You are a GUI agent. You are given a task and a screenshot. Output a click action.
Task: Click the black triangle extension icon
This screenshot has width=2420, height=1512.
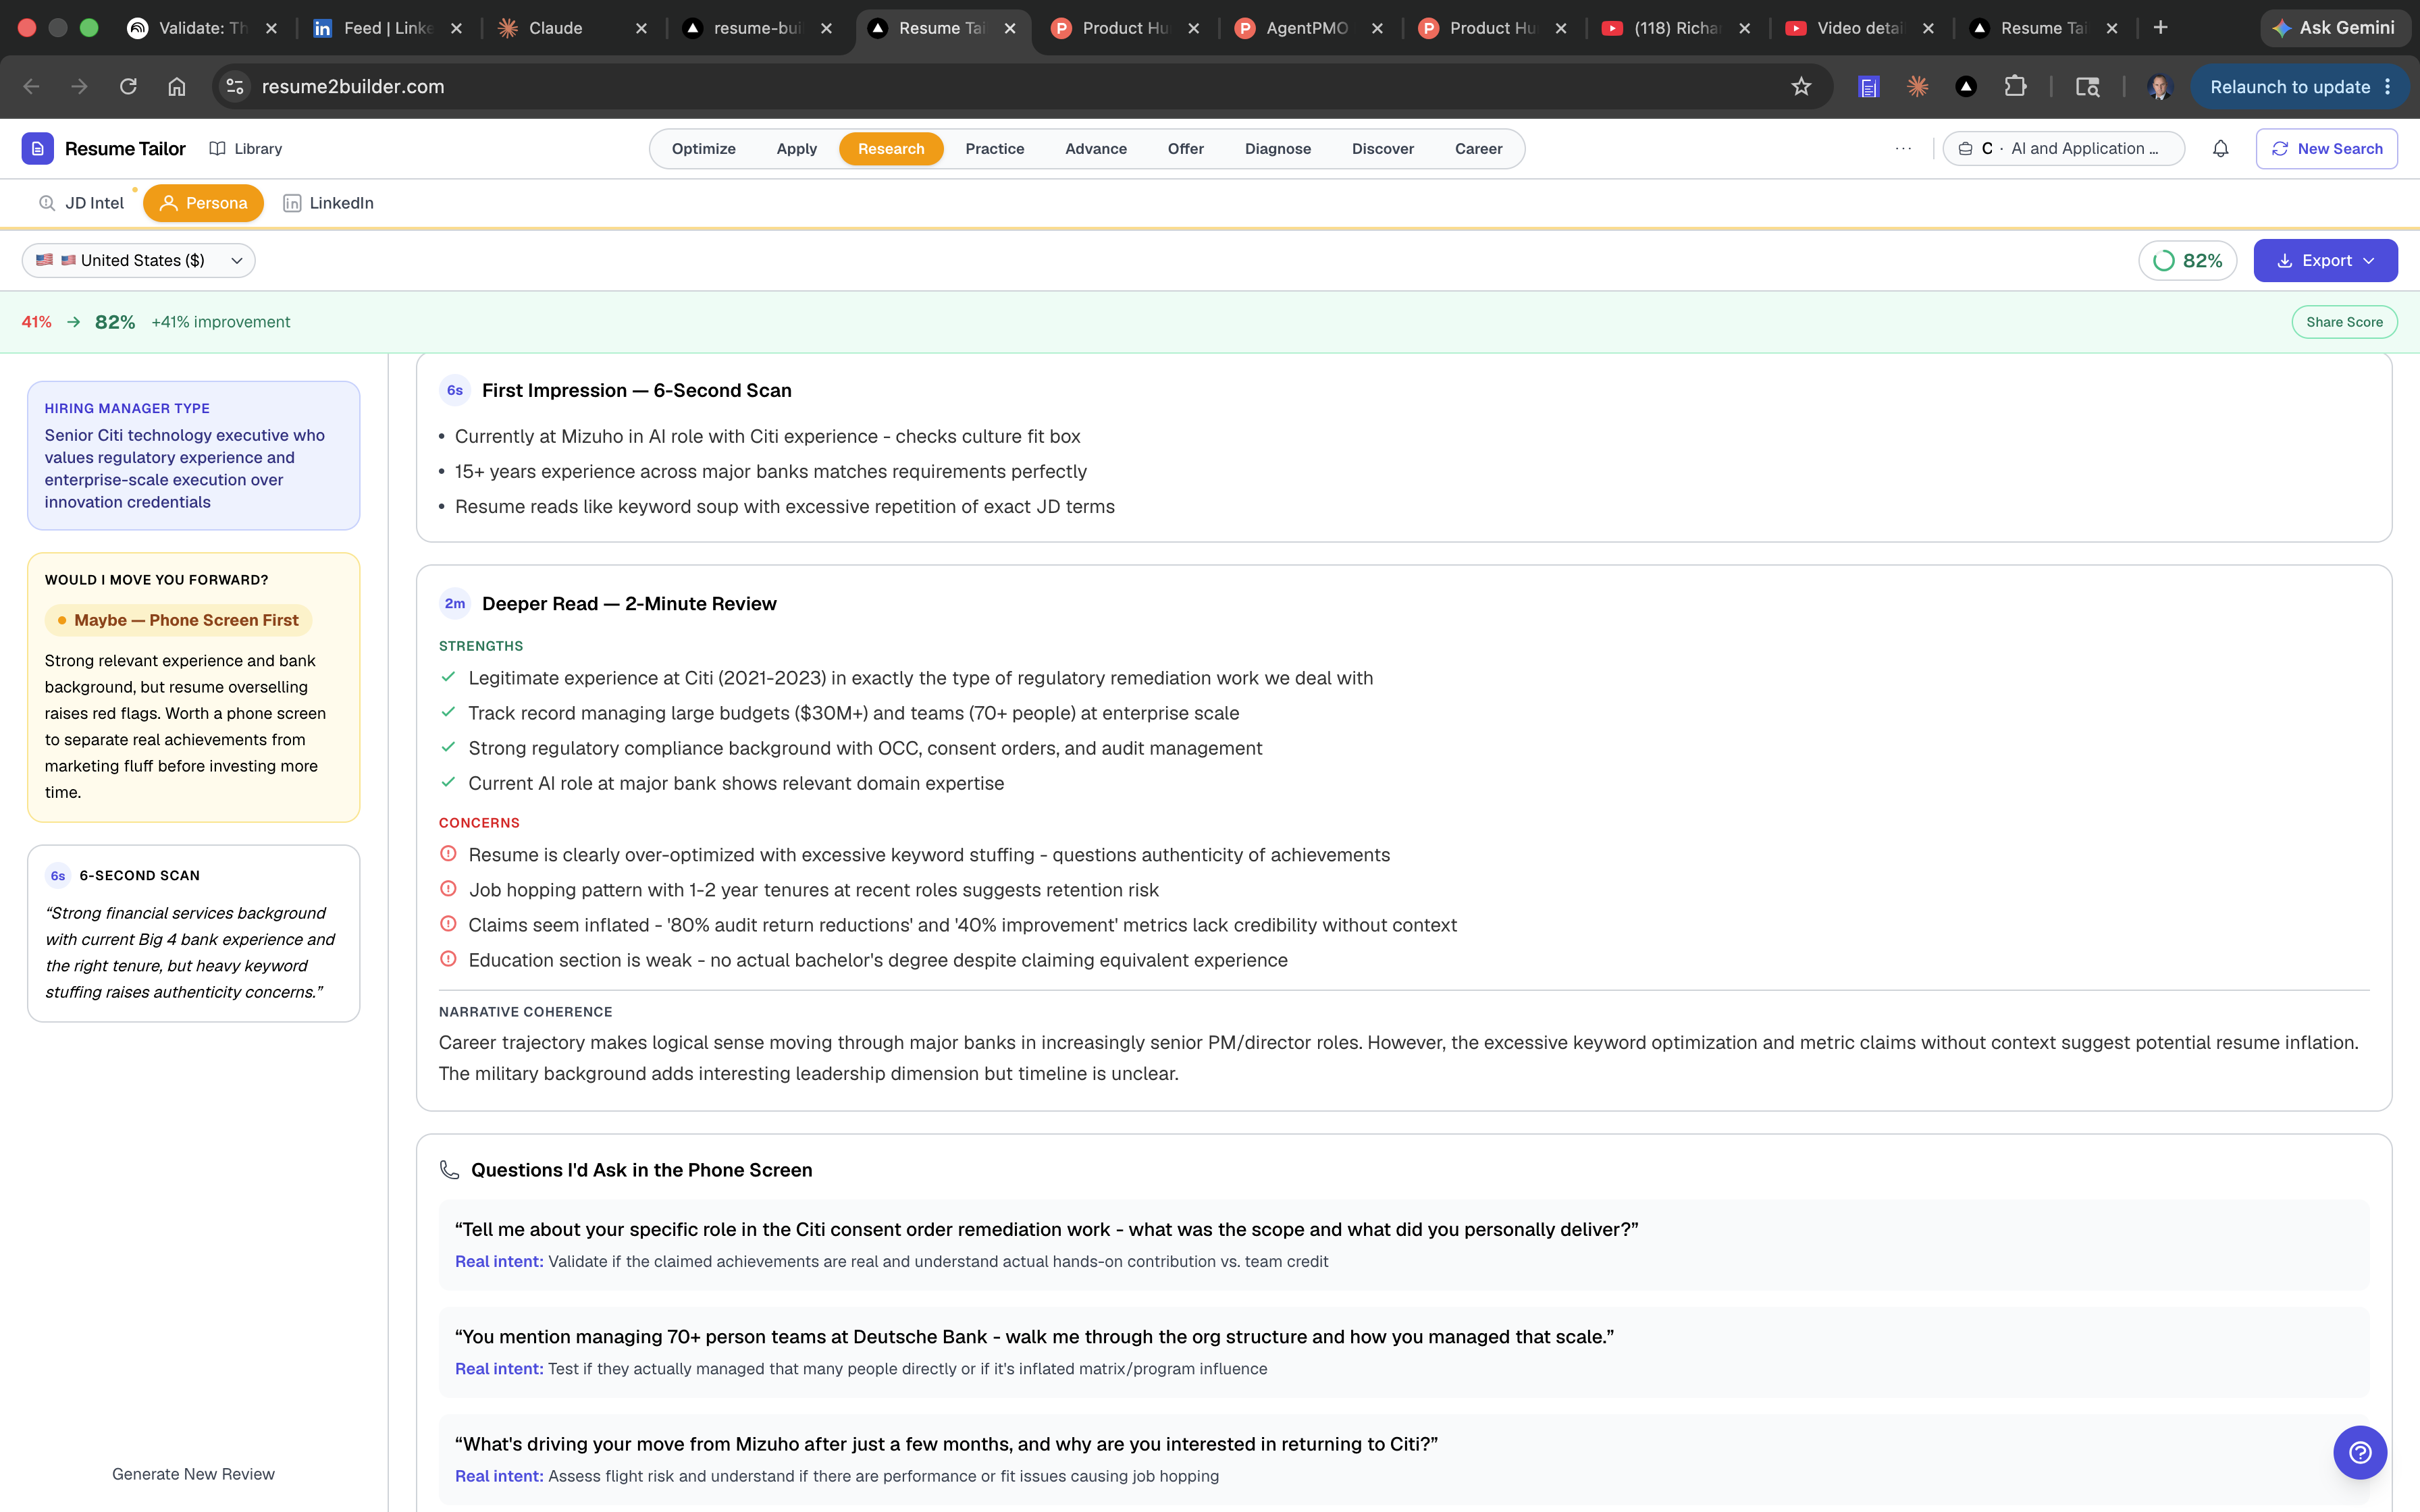point(1966,87)
